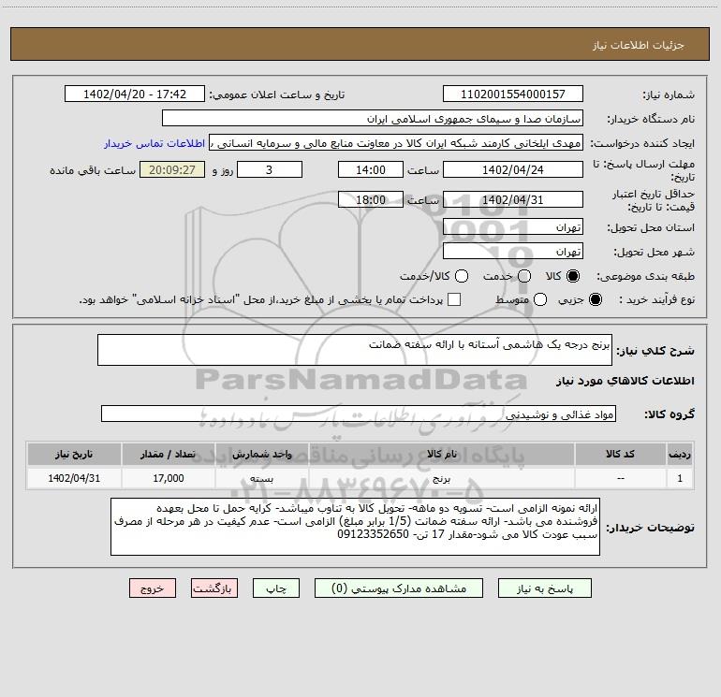This screenshot has height=697, width=721.
Task: Select the کالا radio button
Action: click(x=573, y=276)
